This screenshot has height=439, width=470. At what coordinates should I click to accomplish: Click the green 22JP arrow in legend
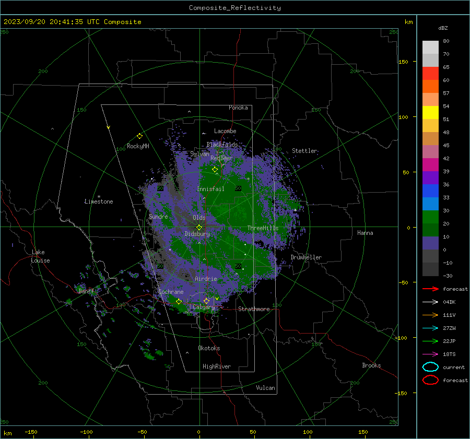430,341
